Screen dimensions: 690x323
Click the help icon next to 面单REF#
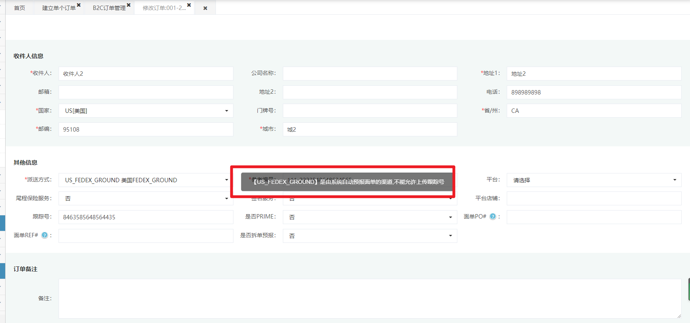[x=45, y=235]
